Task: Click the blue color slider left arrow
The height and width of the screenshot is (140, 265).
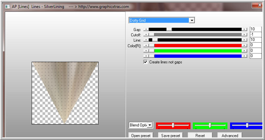Action: click(146, 56)
